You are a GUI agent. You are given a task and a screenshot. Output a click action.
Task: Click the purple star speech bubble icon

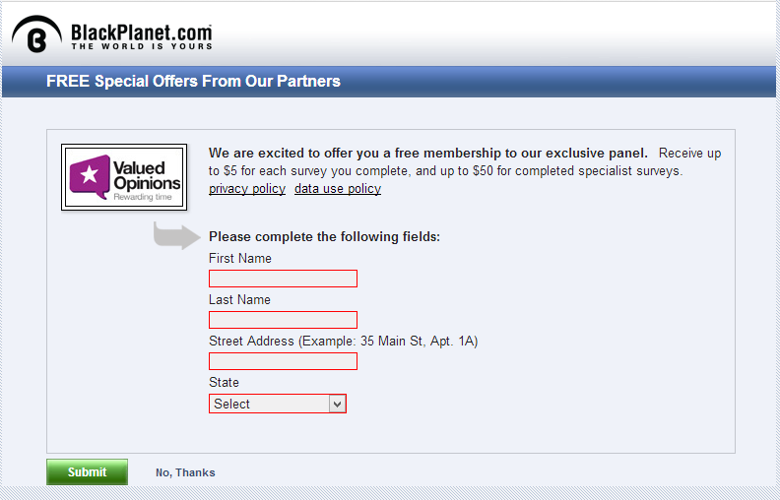point(90,176)
